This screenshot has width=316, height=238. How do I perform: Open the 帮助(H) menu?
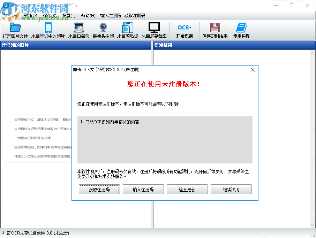88,15
